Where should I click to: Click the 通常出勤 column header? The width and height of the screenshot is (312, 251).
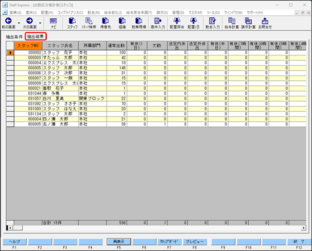click(117, 46)
